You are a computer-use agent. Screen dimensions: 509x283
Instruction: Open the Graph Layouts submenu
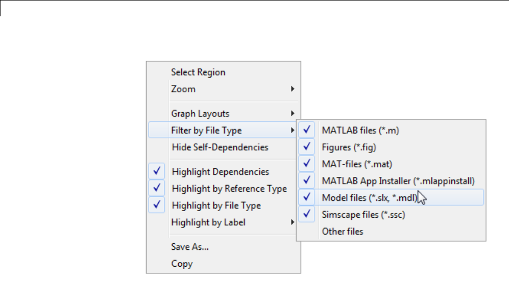click(x=200, y=113)
